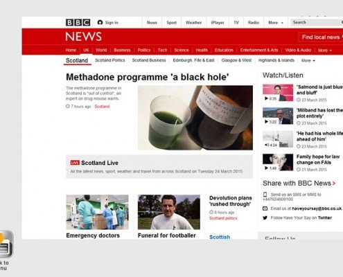
Task: Click back to menu icon at bottom-left
Action: pyautogui.click(x=6, y=244)
